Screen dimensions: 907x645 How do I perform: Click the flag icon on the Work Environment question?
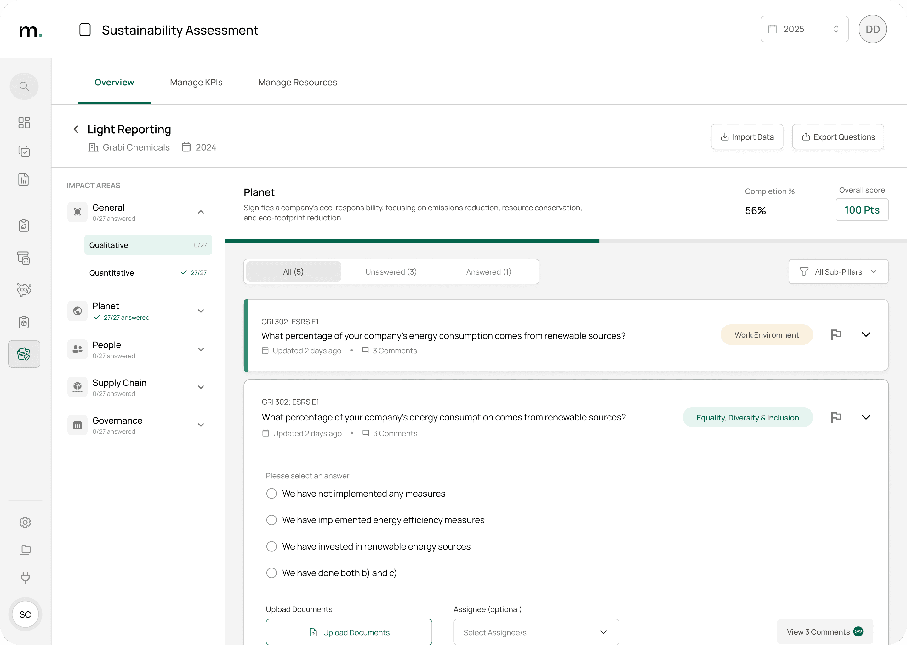pyautogui.click(x=836, y=334)
